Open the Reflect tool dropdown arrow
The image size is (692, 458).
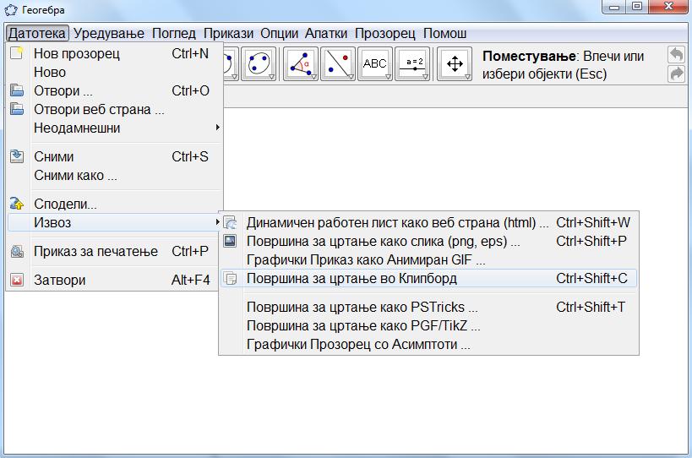tap(351, 77)
